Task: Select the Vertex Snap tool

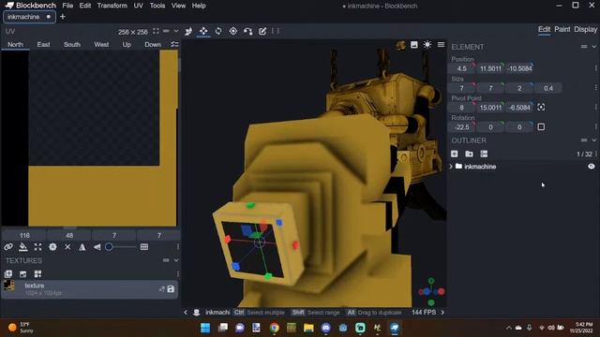Action: pyautogui.click(x=247, y=31)
